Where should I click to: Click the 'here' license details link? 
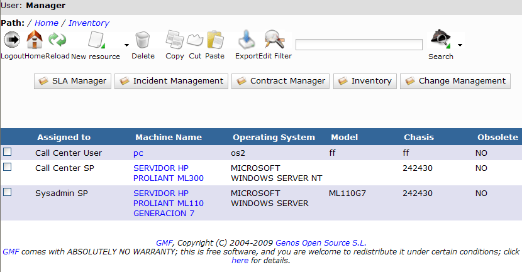(240, 260)
